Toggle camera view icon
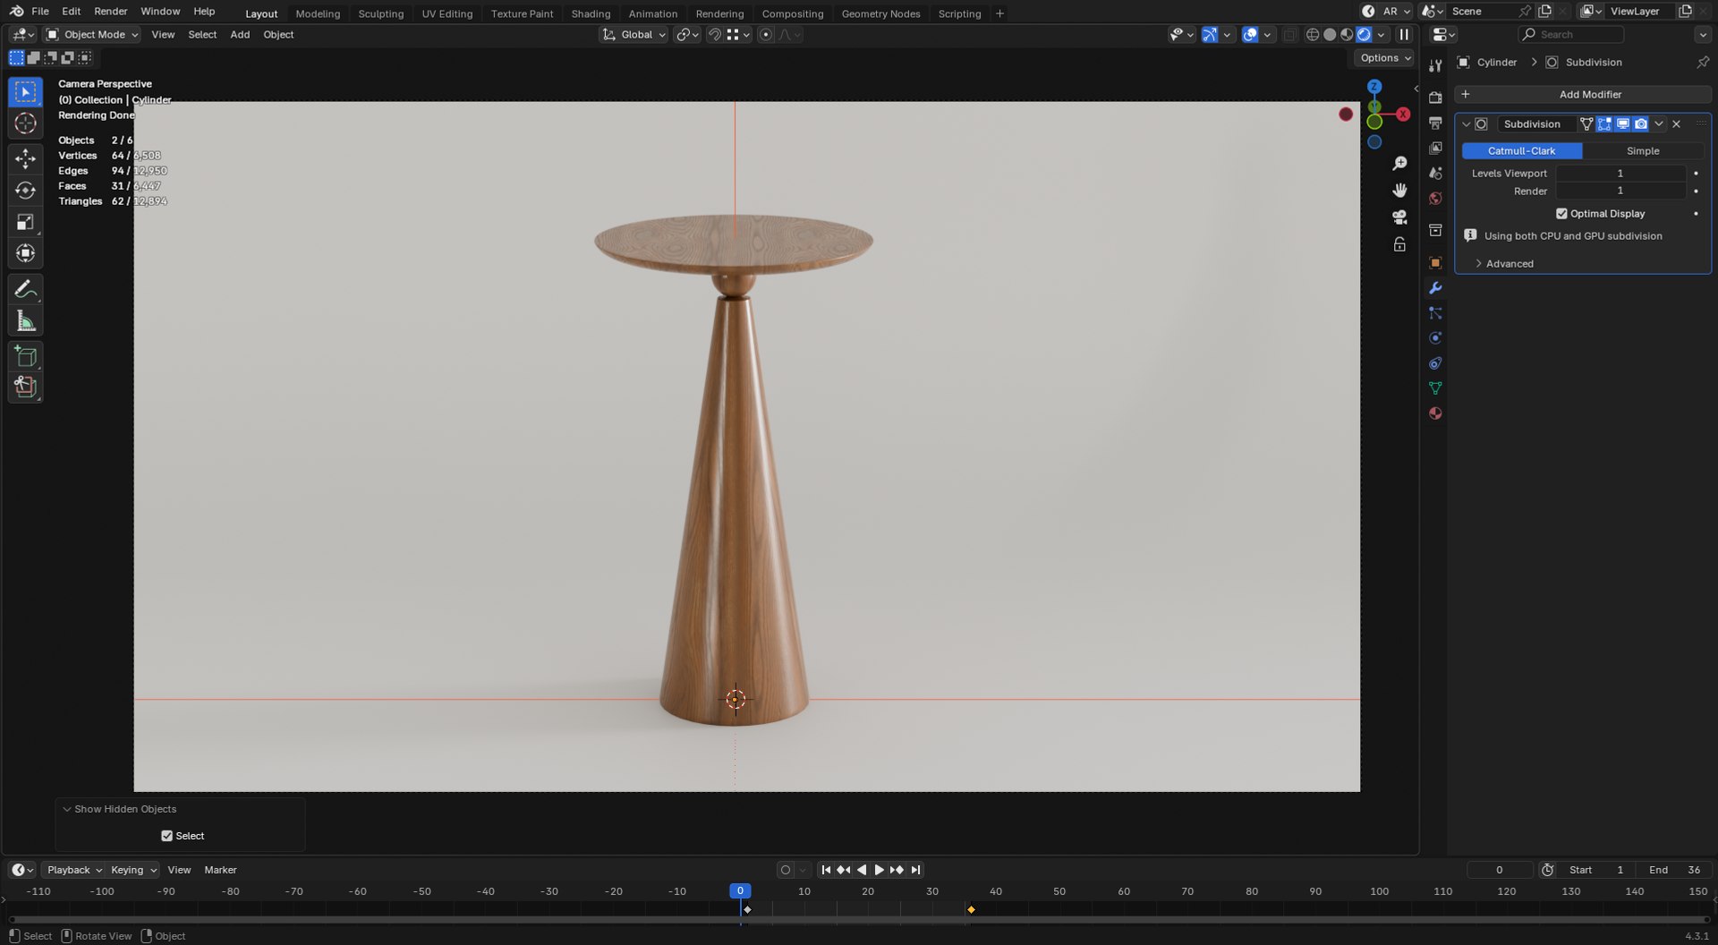Image resolution: width=1718 pixels, height=945 pixels. (x=1399, y=217)
